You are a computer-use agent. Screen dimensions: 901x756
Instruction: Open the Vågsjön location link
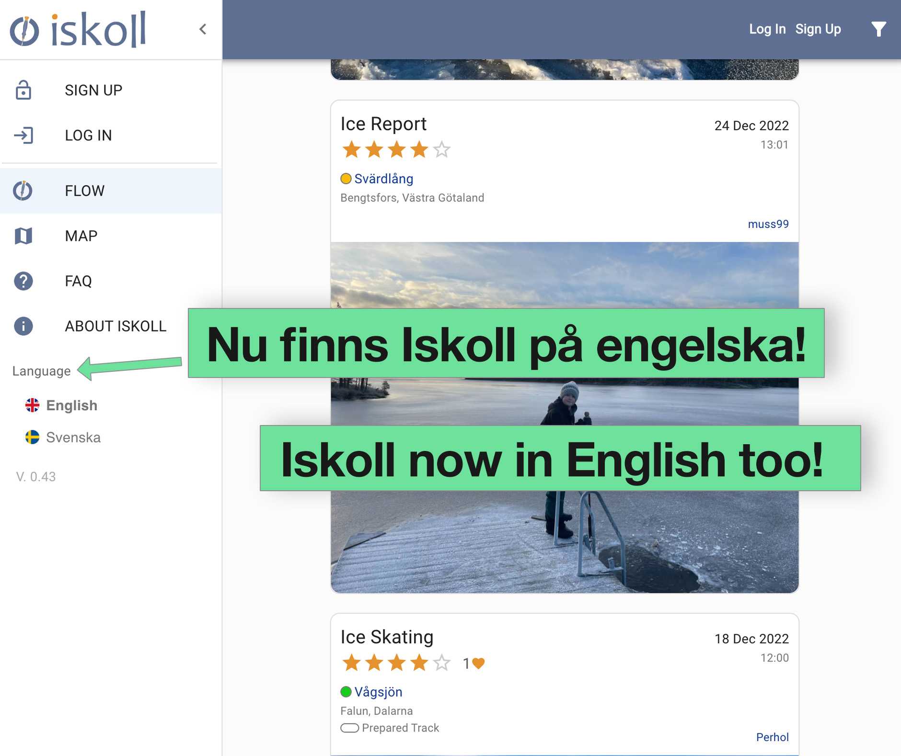(378, 692)
